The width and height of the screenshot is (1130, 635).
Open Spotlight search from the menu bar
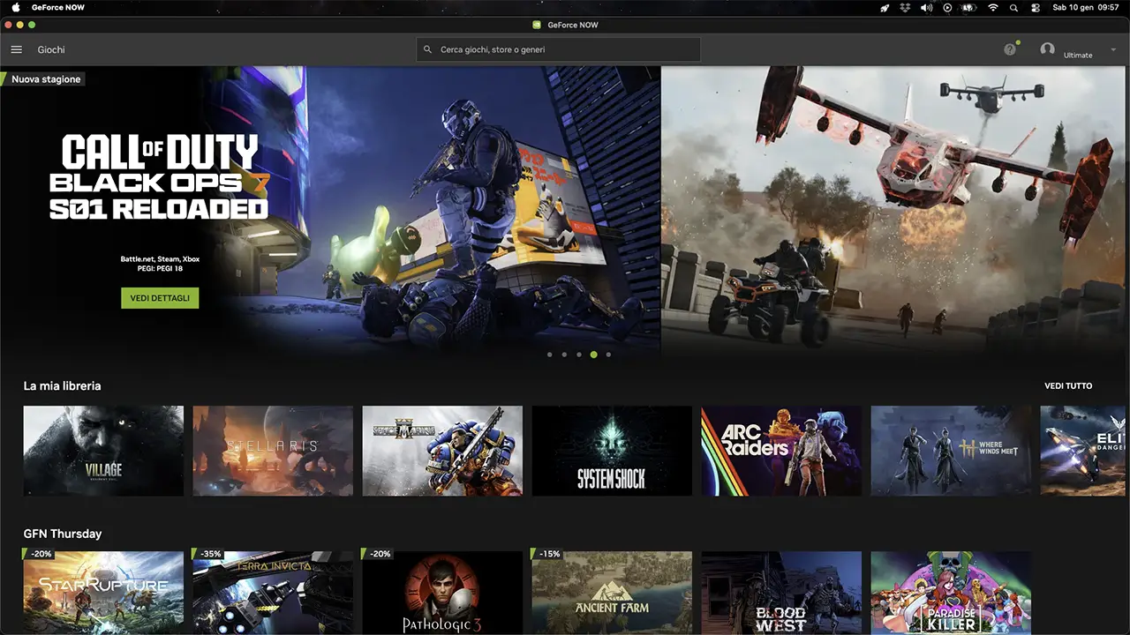[x=1012, y=7]
